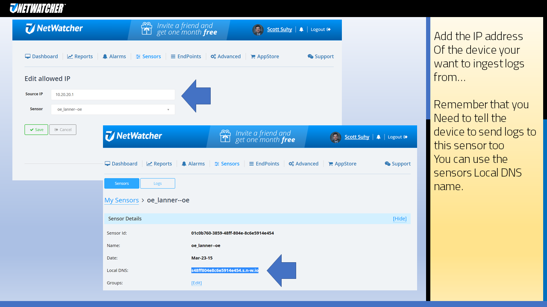Viewport: 547px width, 307px height.
Task: Open Reports via its chart icon
Action: 69,56
